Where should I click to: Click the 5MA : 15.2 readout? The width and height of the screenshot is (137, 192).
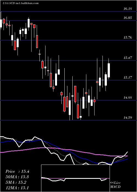pyautogui.click(x=16, y=182)
